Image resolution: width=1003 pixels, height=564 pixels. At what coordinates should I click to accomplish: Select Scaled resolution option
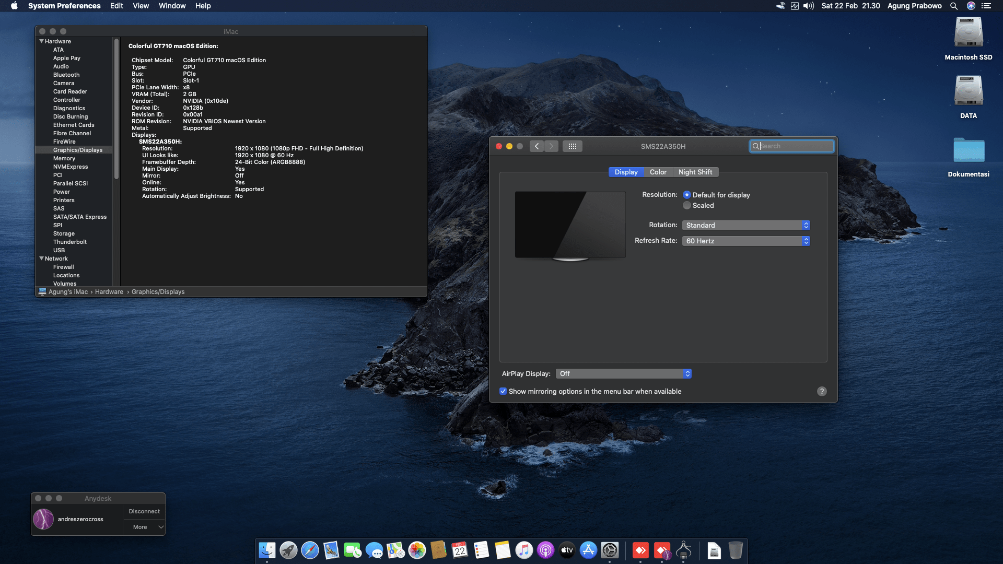tap(687, 205)
